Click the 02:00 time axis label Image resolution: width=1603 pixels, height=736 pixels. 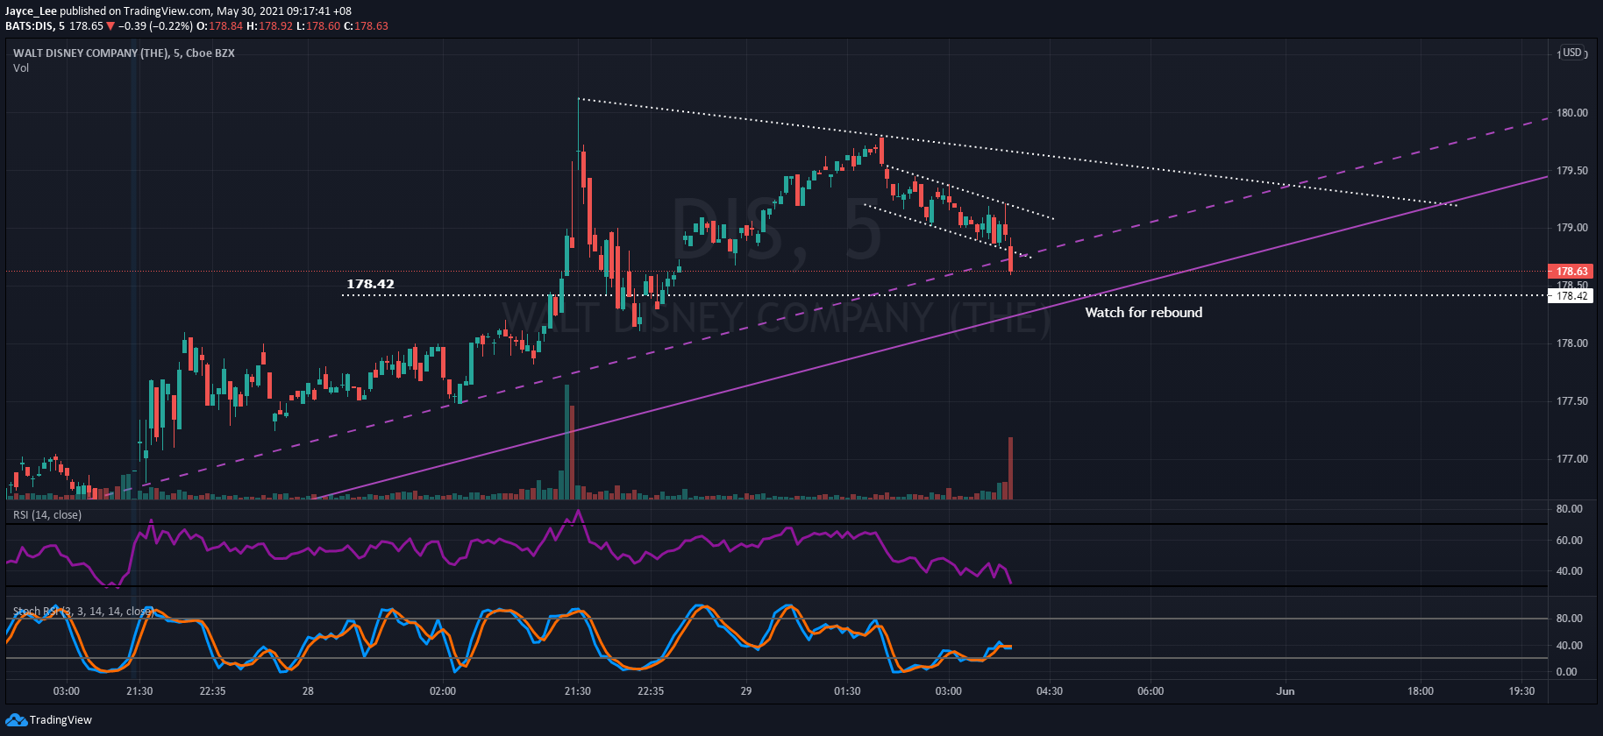(443, 691)
